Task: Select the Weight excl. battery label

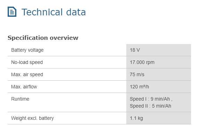Action: pos(32,118)
